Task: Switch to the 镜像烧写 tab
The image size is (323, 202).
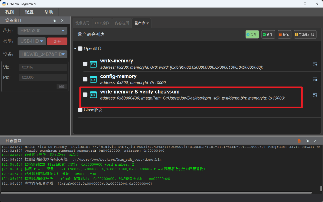Action: tap(83, 23)
